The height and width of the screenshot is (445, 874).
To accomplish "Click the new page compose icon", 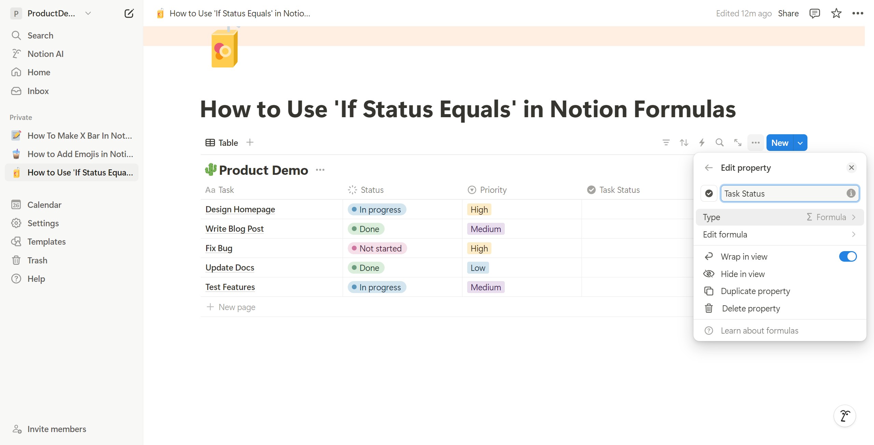I will [x=129, y=14].
